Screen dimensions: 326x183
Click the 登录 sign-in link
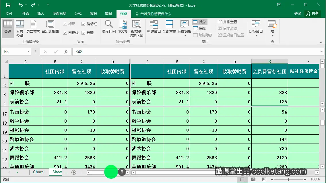tap(298, 14)
